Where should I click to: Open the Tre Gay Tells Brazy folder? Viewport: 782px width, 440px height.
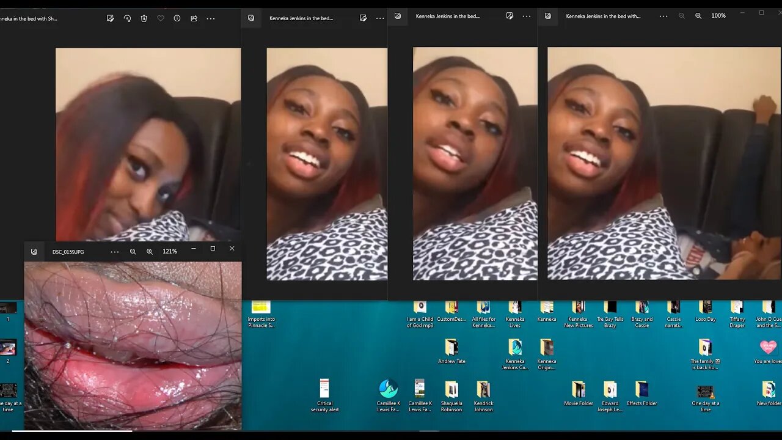click(x=610, y=315)
